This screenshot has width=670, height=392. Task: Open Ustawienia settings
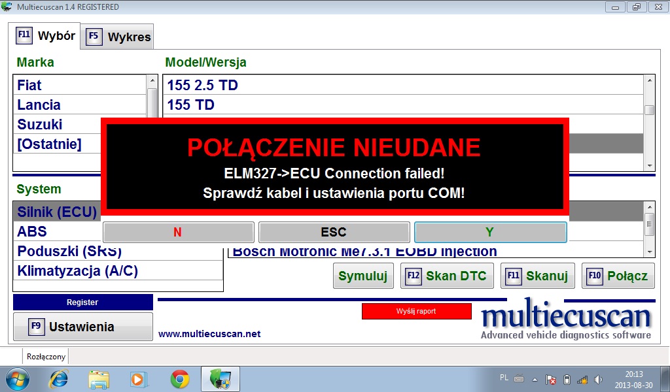pyautogui.click(x=83, y=326)
